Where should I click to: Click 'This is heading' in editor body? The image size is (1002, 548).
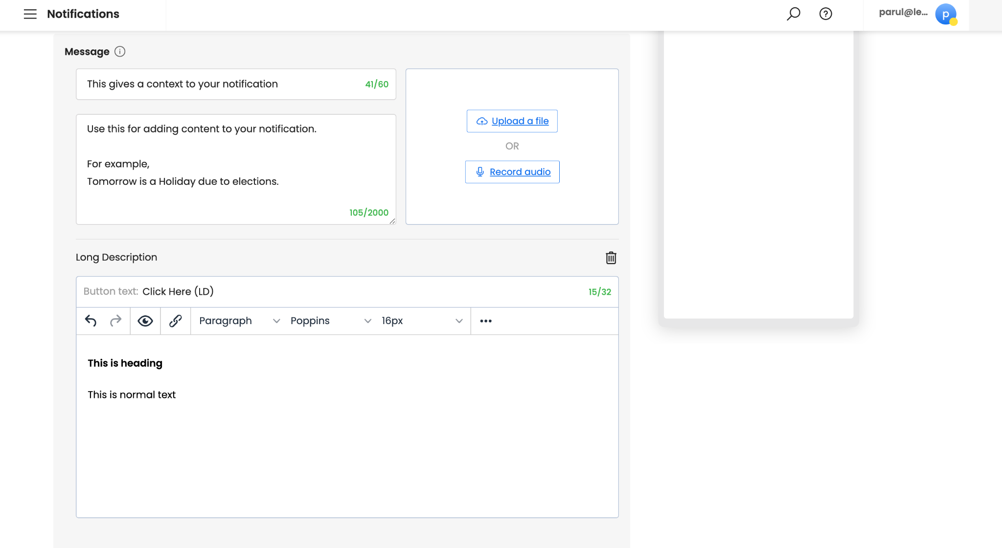(x=125, y=363)
